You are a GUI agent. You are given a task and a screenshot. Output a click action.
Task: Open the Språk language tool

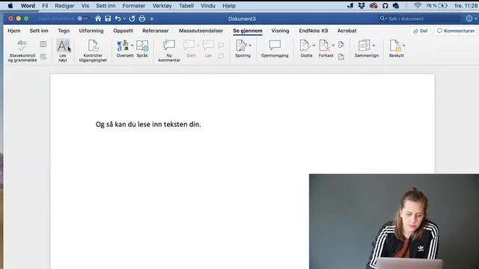pos(142,49)
